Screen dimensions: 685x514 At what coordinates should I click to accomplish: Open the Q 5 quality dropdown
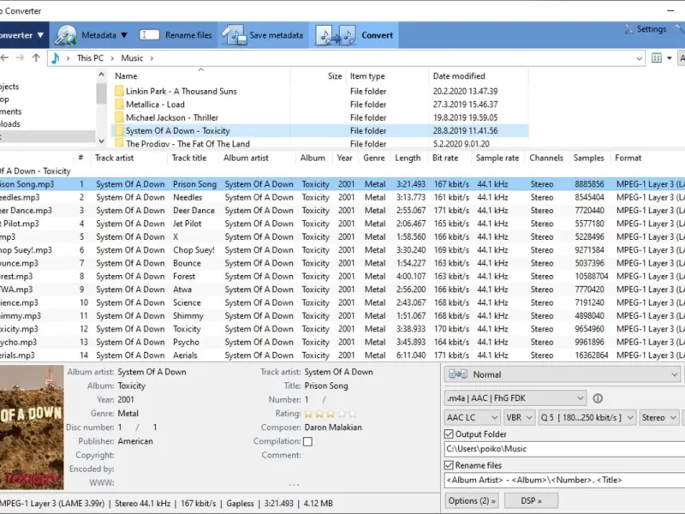587,417
